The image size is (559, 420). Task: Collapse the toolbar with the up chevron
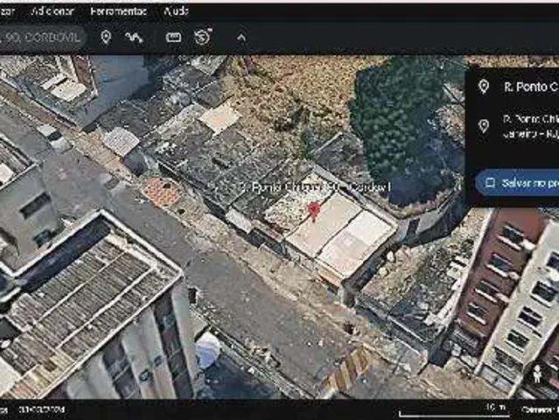pyautogui.click(x=241, y=38)
